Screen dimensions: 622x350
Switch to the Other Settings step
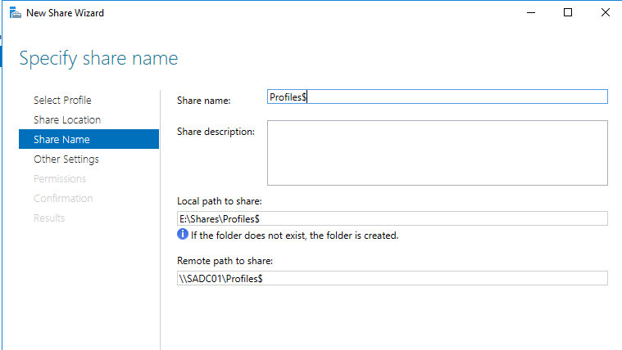coord(66,159)
